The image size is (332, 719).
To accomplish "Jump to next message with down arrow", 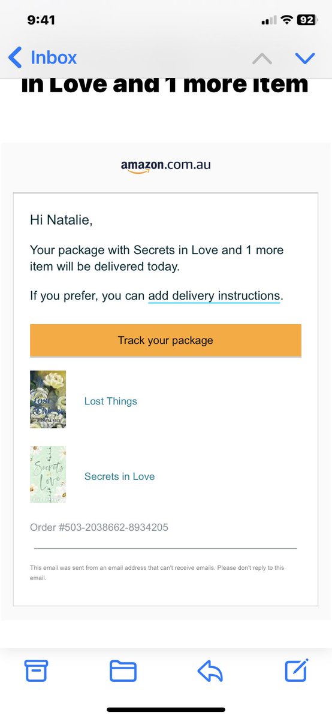I will click(305, 58).
